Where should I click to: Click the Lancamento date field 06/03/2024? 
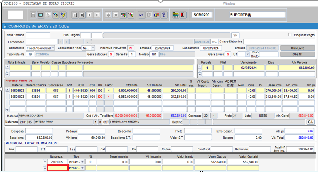pyautogui.click(x=211, y=48)
